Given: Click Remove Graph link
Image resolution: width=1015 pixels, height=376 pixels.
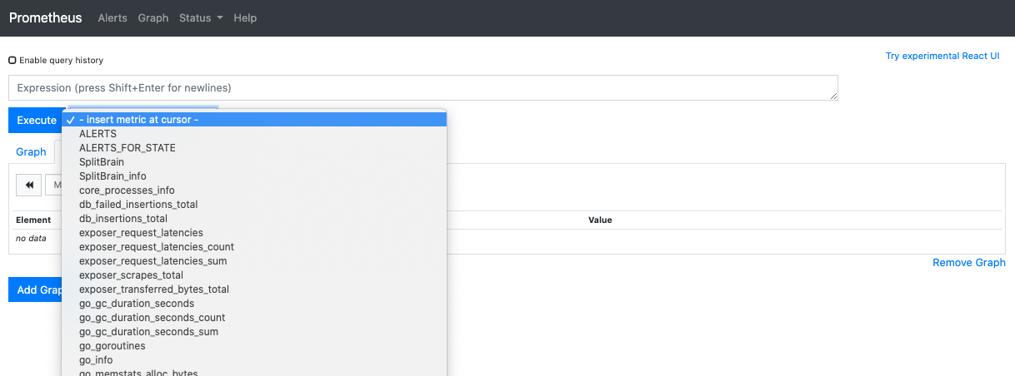Looking at the screenshot, I should pyautogui.click(x=969, y=262).
